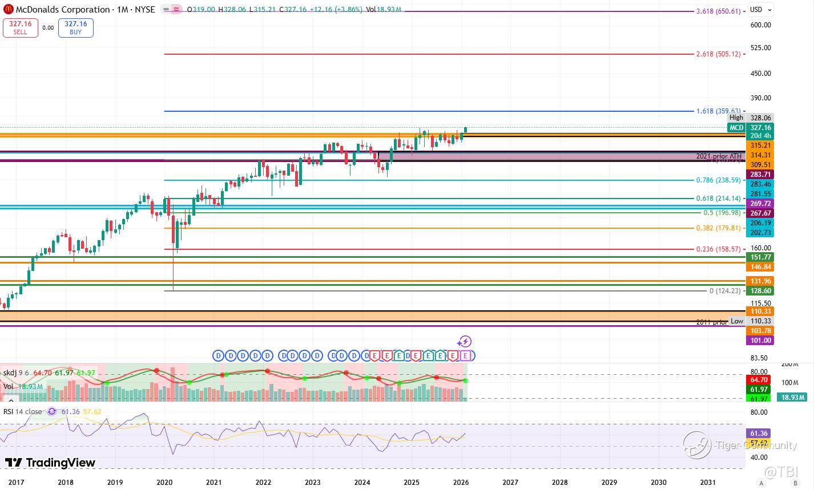Click the orange 131.96 price axis label
This screenshot has width=814, height=490.
760,281
